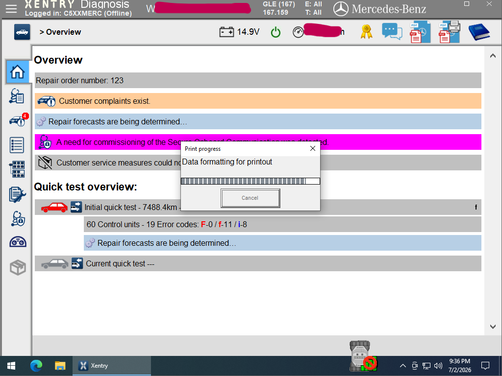Click the diagnosis multiplexer status icon
Screen dimensions: 502x376
(363, 355)
